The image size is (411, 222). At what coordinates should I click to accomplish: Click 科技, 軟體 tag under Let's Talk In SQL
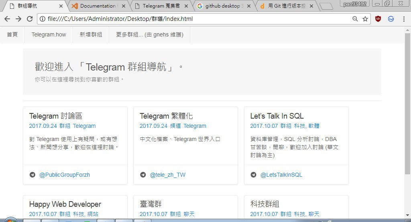tap(307, 126)
